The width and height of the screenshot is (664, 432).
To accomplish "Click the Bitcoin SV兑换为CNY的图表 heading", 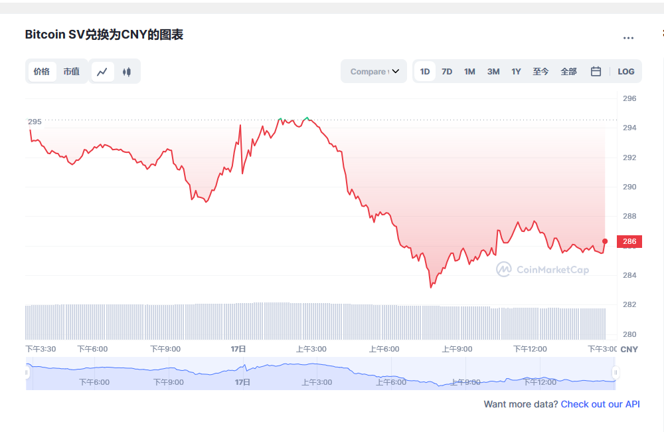I will click(104, 35).
